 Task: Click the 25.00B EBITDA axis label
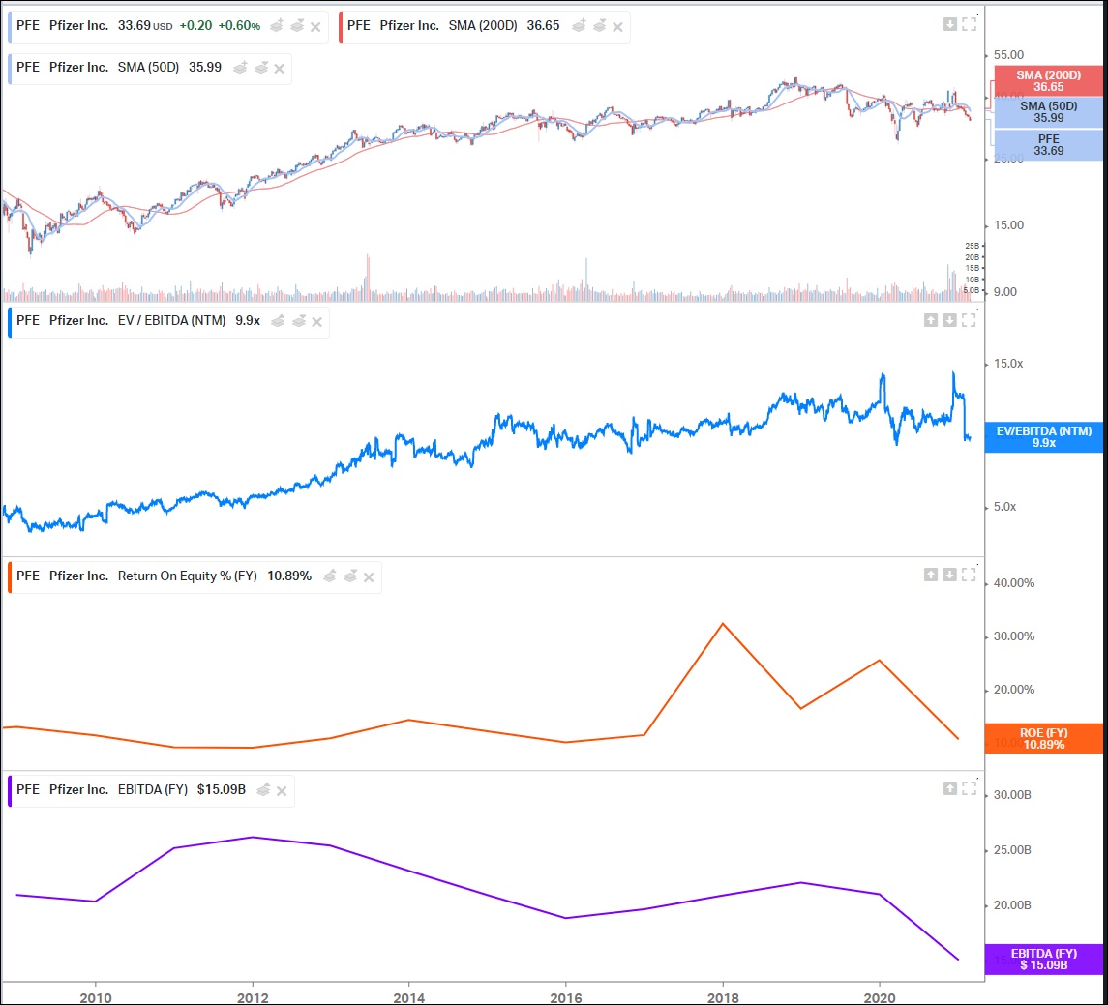click(1012, 850)
